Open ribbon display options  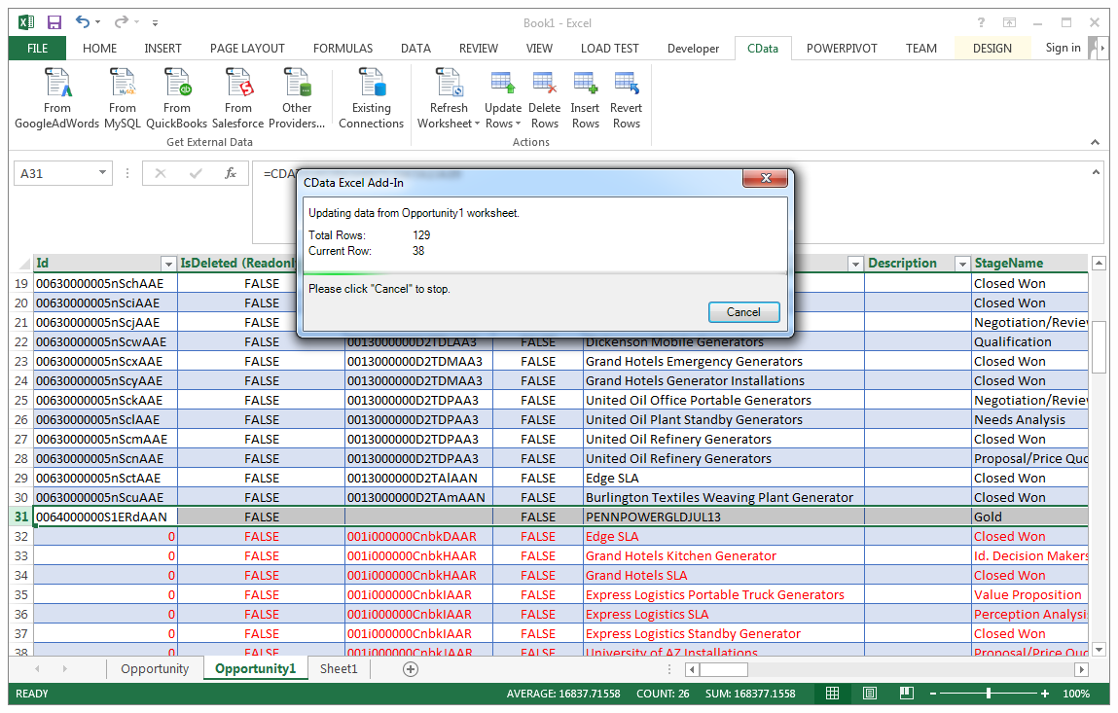click(x=1010, y=22)
